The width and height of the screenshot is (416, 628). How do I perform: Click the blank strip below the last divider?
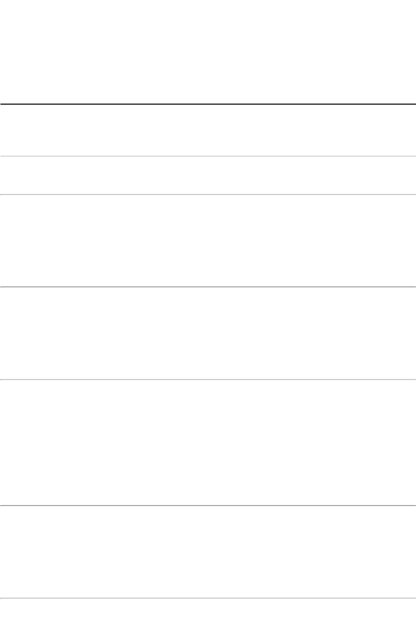tap(208, 613)
